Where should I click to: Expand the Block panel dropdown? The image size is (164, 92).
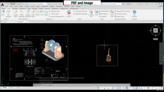point(6,19)
